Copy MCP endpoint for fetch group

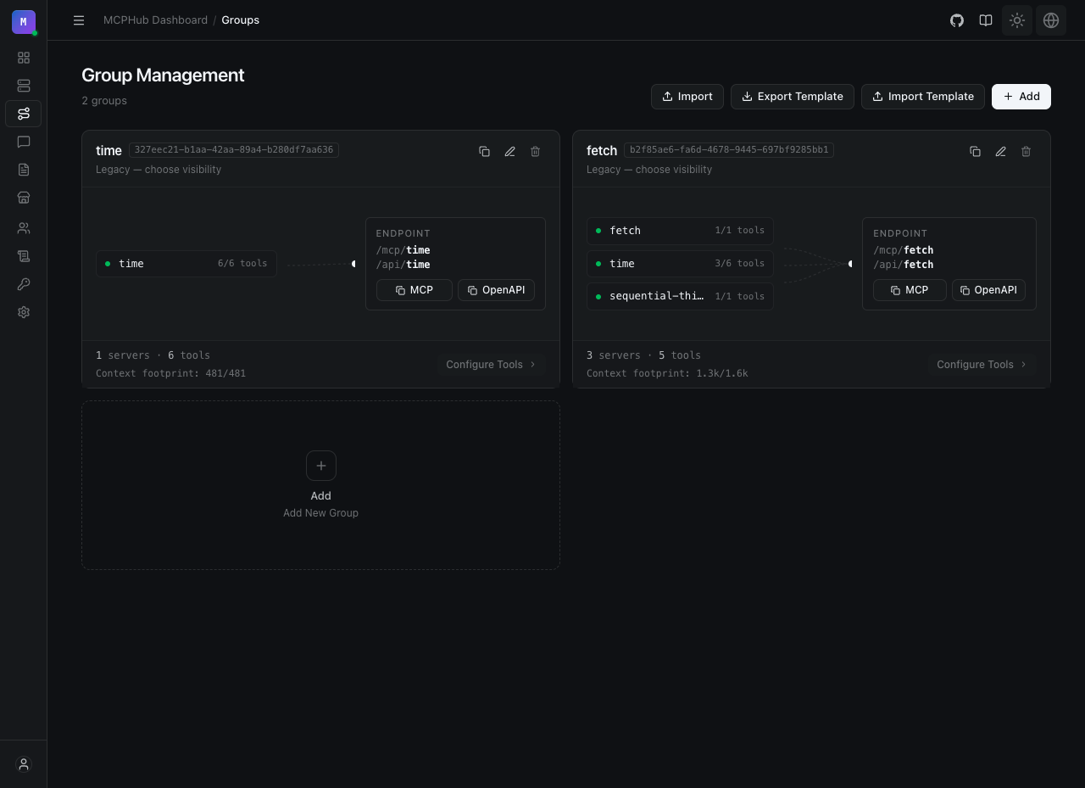click(909, 290)
